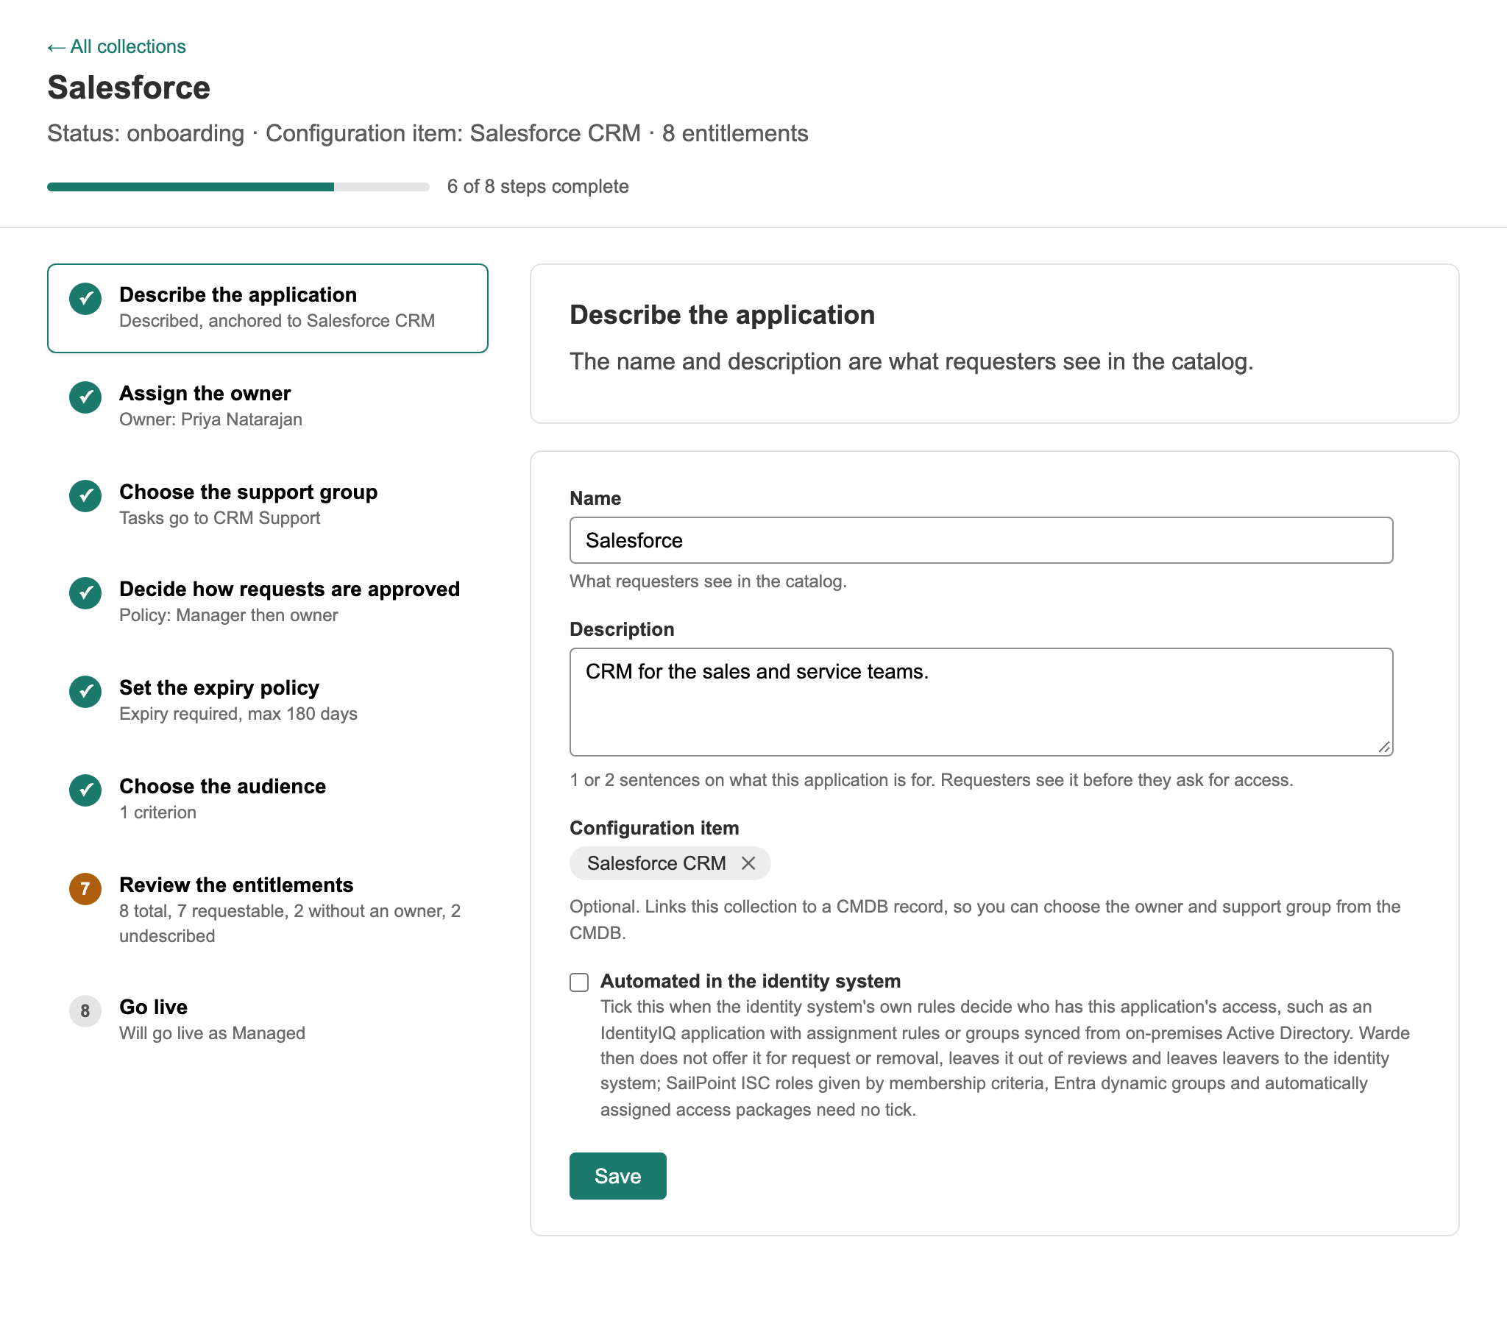The width and height of the screenshot is (1507, 1335).
Task: Click the checkmark icon beside Set the expiry policy
Action: 85,692
